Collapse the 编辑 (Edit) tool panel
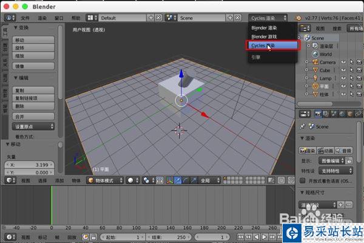 pyautogui.click(x=16, y=78)
